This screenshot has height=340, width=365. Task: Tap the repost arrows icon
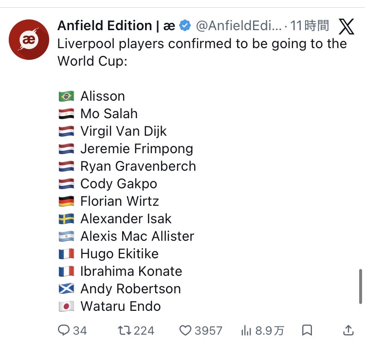[x=125, y=331]
